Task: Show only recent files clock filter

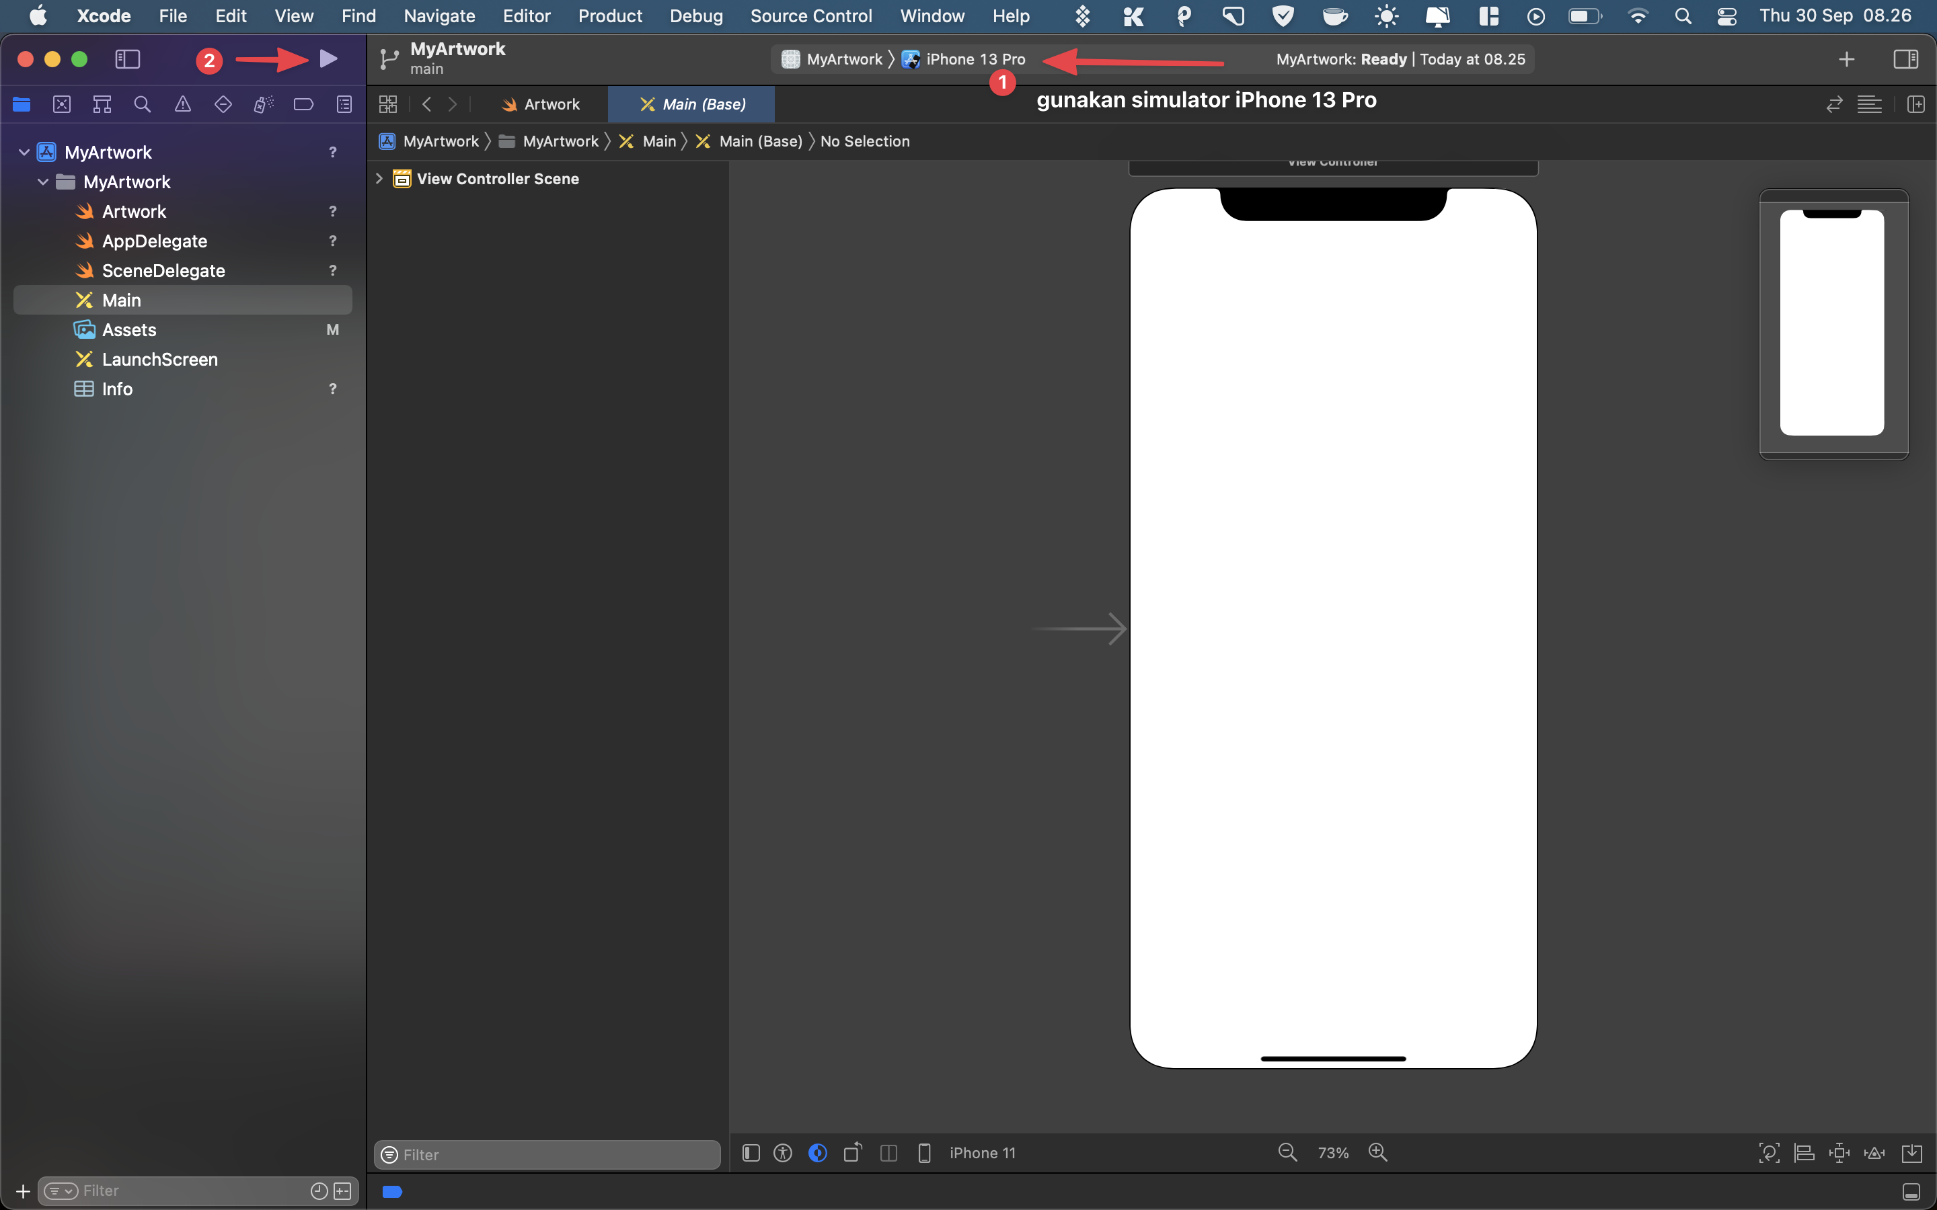Action: pyautogui.click(x=319, y=1191)
